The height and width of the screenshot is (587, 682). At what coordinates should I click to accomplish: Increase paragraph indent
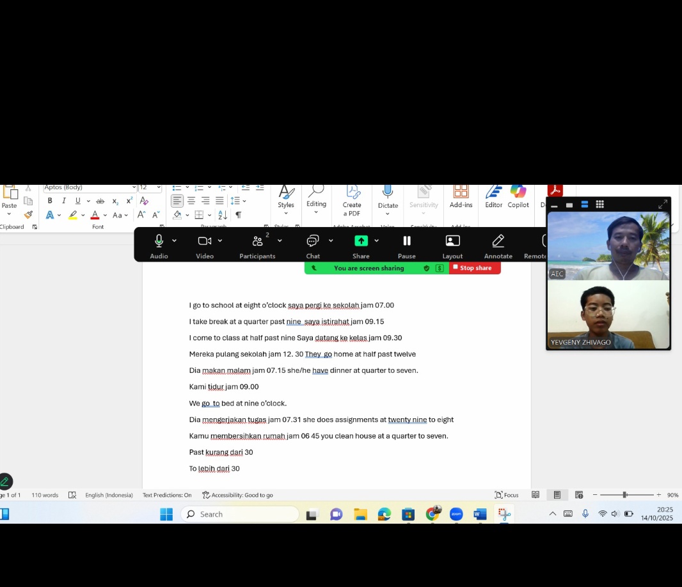[260, 188]
